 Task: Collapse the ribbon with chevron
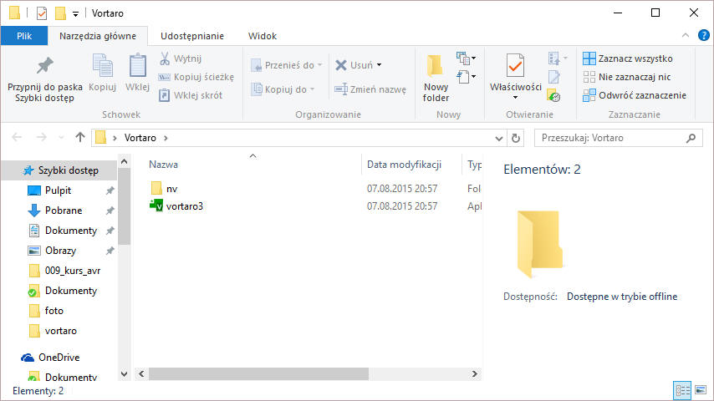685,36
